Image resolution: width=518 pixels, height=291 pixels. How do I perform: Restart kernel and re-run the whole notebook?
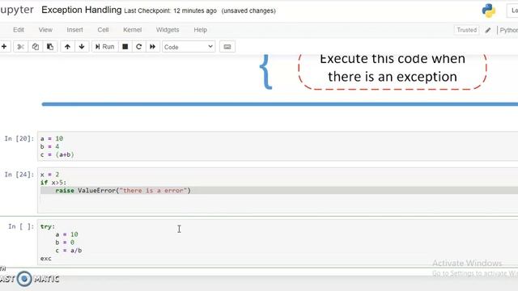click(x=152, y=47)
